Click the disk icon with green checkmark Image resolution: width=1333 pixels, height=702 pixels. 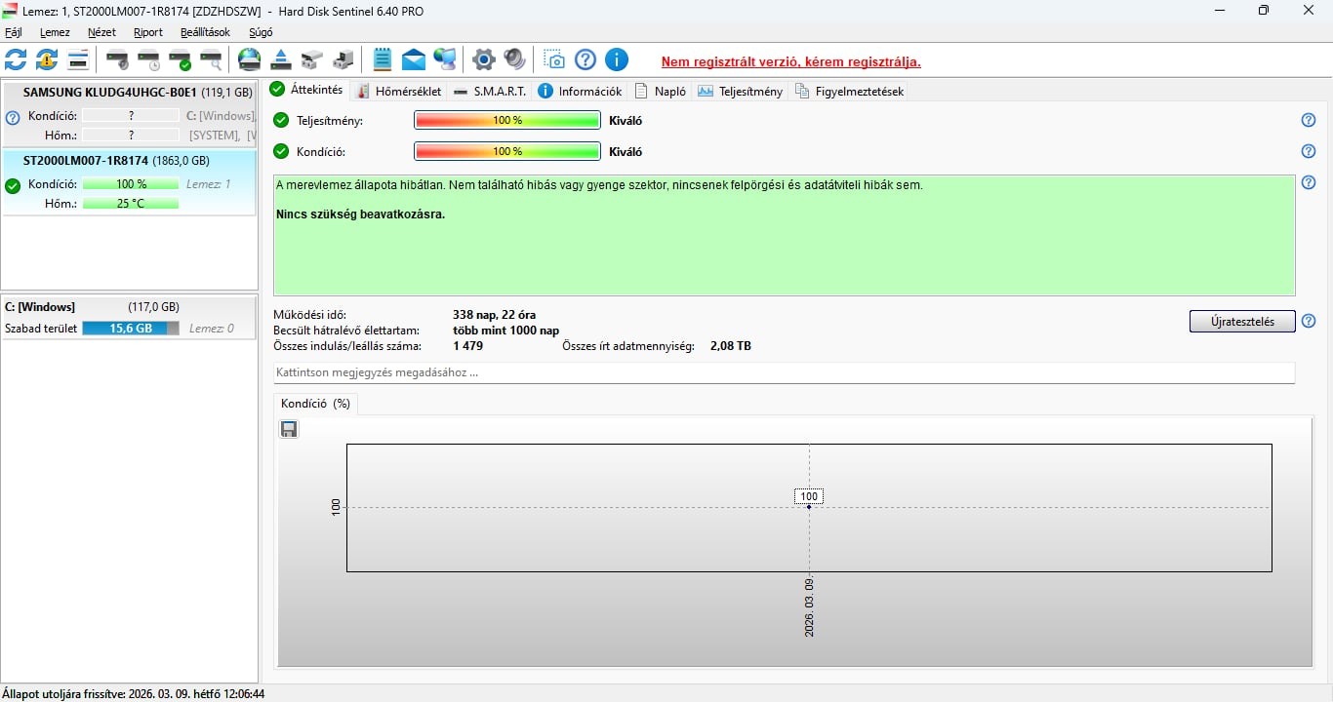181,59
